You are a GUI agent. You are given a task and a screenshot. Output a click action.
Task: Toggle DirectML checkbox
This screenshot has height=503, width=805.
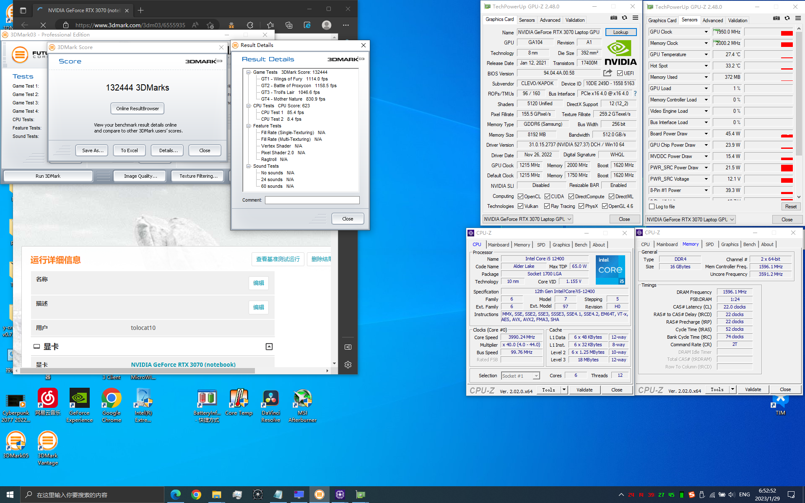(611, 197)
